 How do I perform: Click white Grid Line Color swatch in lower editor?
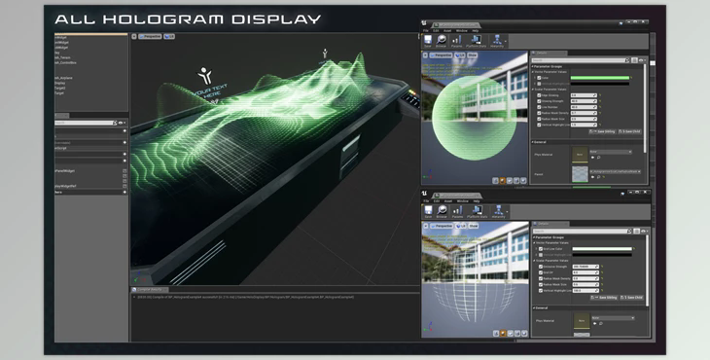tap(602, 249)
